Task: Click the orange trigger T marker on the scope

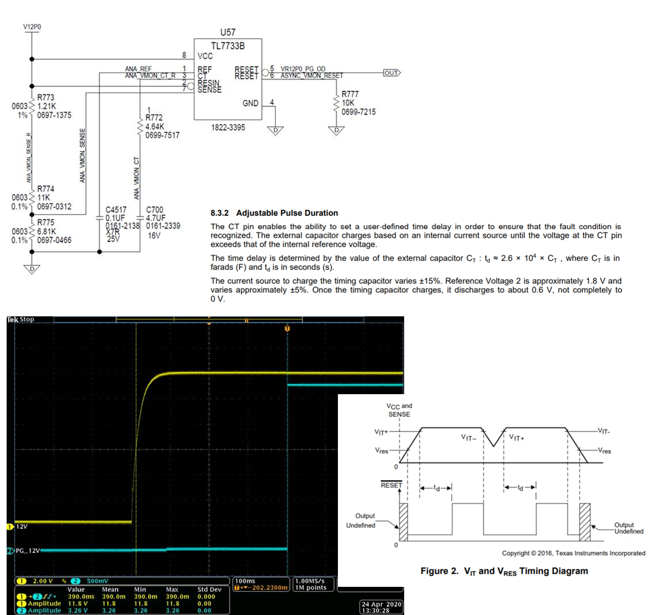Action: coord(287,328)
